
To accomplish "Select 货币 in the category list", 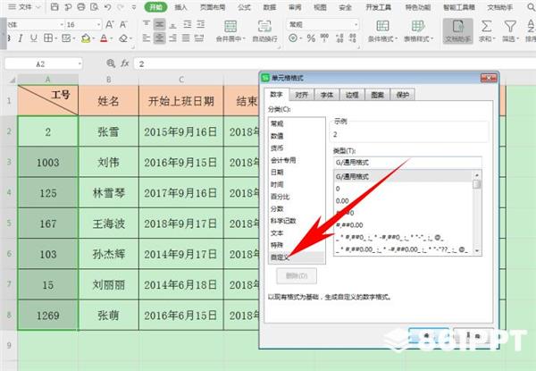I will (x=297, y=148).
